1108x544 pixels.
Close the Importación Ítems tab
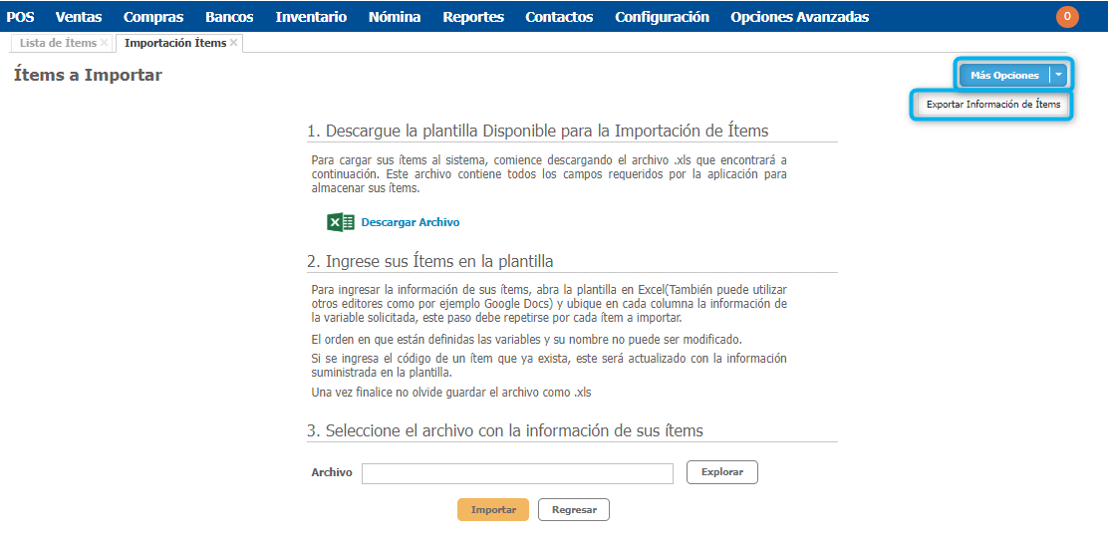tap(234, 43)
